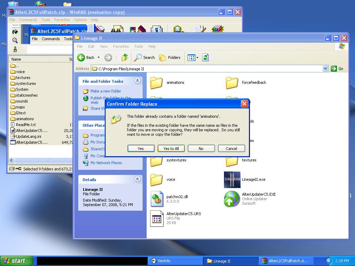355x266 pixels.
Task: Open View menu in Lineage II window
Action: [x=104, y=46]
